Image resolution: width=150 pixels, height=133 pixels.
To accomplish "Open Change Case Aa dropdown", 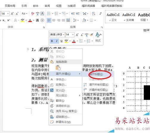I will pos(24,14).
